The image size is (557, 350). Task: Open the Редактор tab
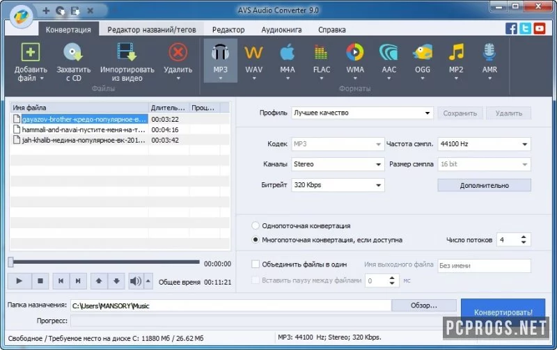[228, 29]
